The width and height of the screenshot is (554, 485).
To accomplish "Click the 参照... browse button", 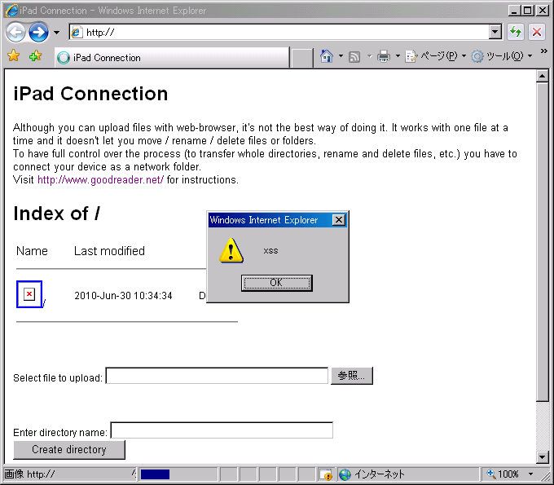I will (x=352, y=376).
